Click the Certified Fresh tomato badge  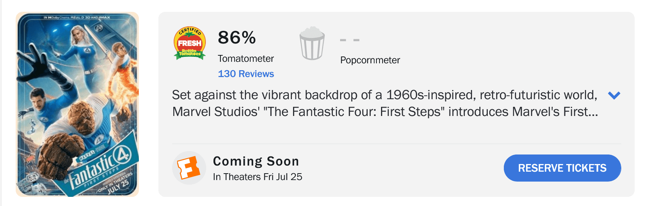(190, 43)
